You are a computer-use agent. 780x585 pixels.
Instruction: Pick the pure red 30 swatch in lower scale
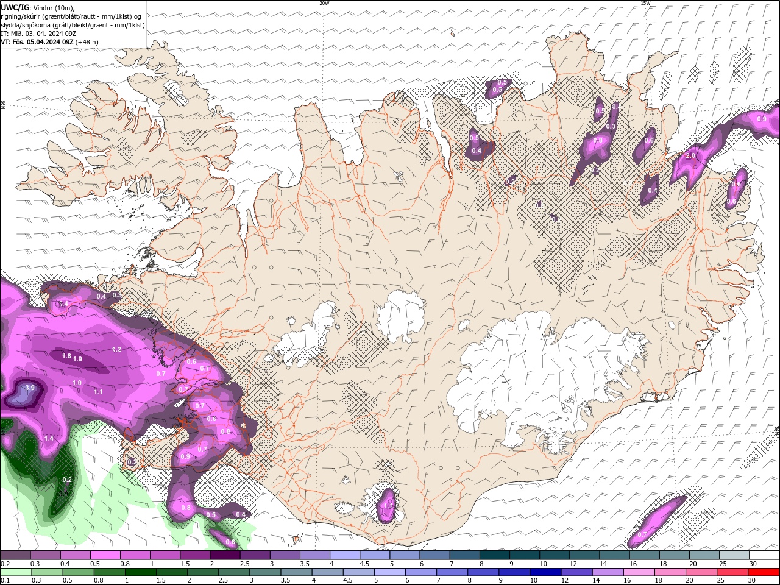pos(764,572)
